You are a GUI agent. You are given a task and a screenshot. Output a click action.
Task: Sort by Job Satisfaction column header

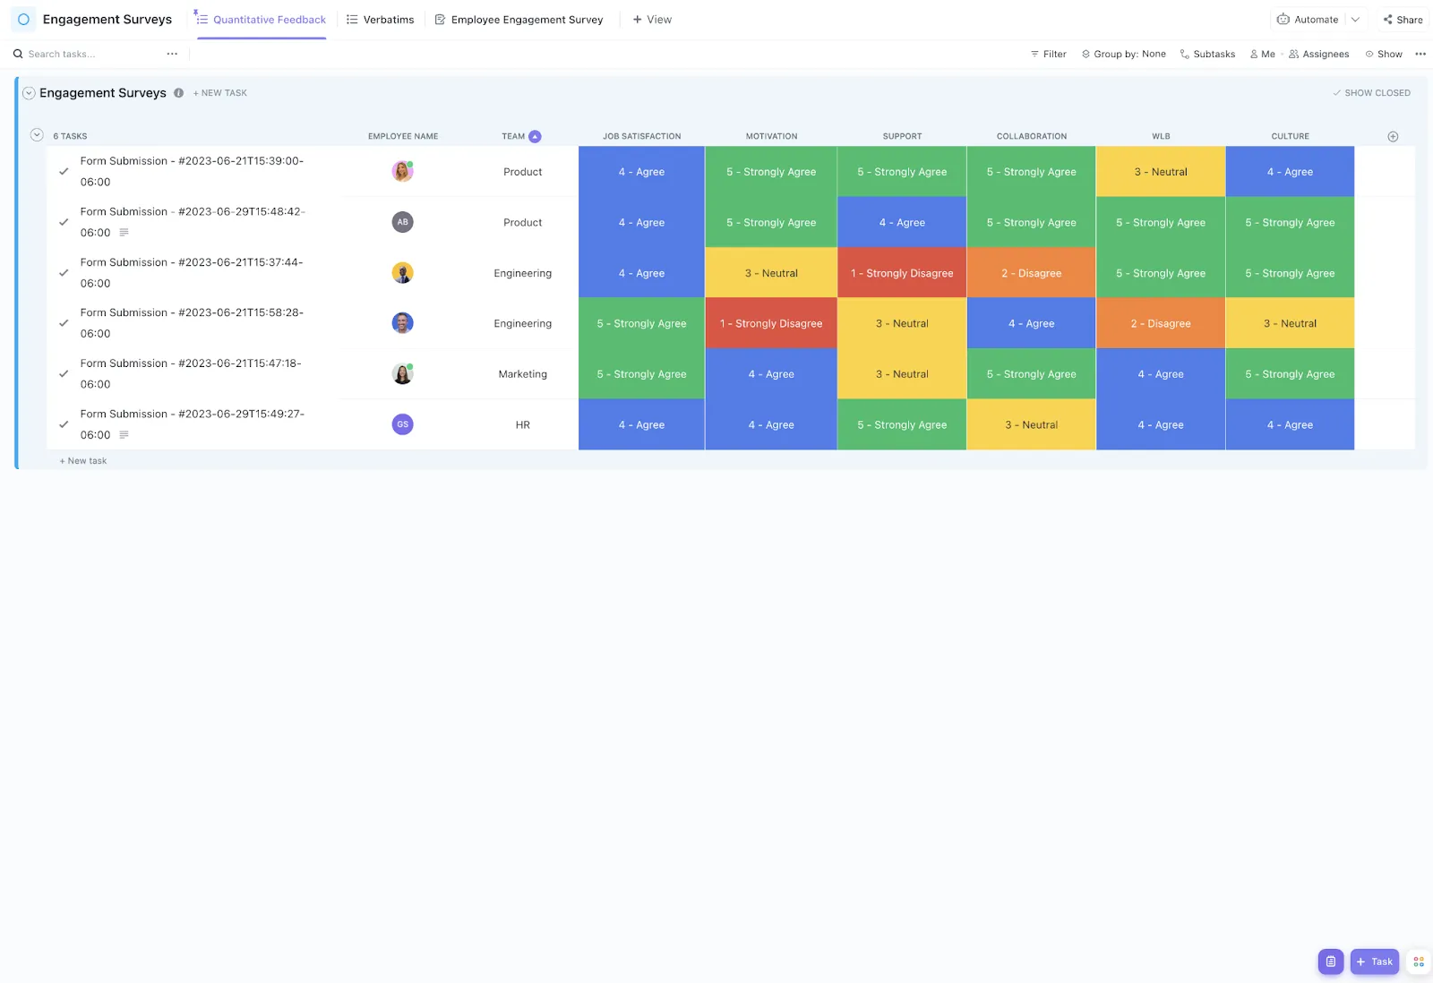(641, 136)
